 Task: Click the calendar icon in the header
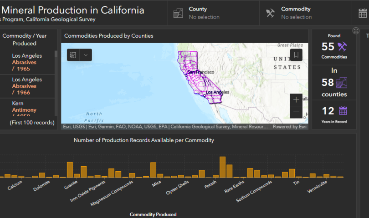pyautogui.click(x=363, y=13)
